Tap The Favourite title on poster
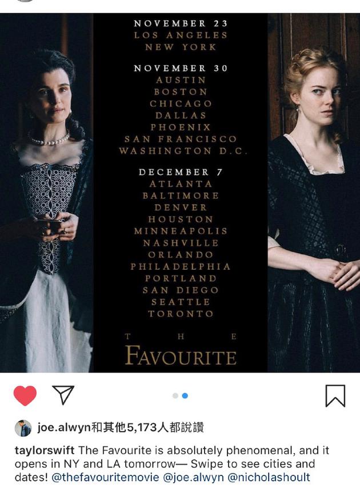 tap(181, 350)
